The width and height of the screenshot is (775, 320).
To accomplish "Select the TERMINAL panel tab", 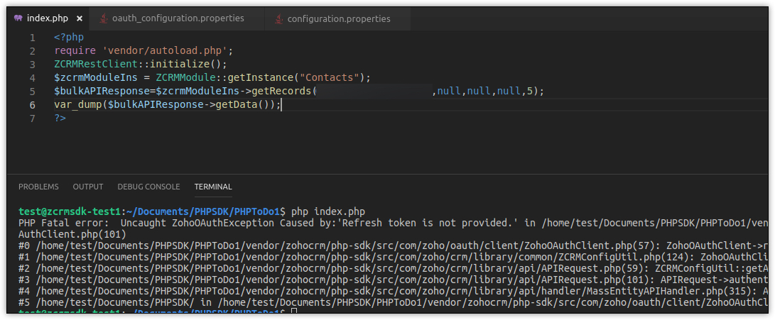I will coord(213,187).
